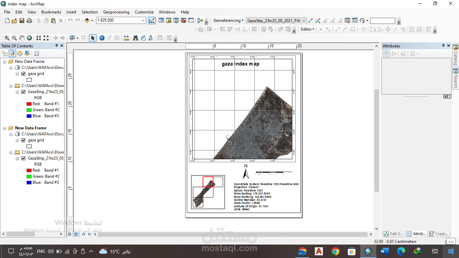This screenshot has width=459, height=258.
Task: Toggle TOC List By Source view
Action: click(x=12, y=53)
